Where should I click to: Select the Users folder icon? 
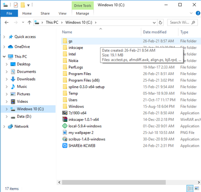pos(65,100)
